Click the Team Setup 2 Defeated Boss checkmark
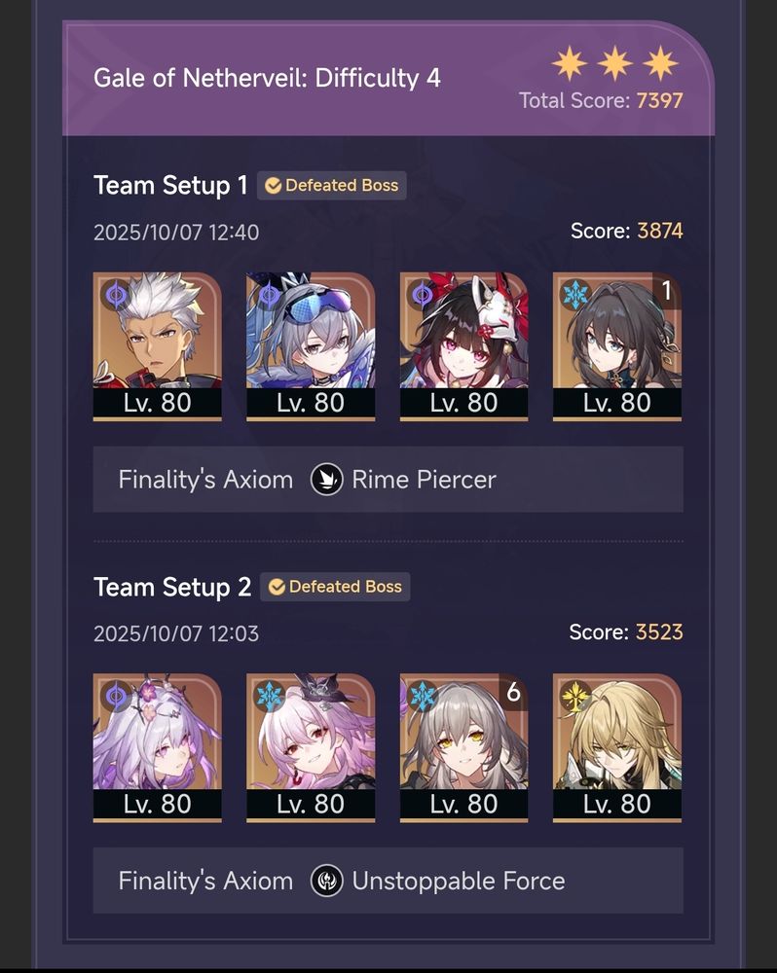Image resolution: width=777 pixels, height=973 pixels. pos(277,587)
